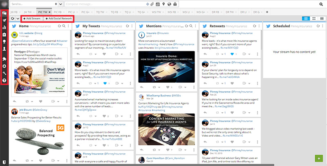Switch to the PIC LI tab
Screen dimensions: 327x166
(x=72, y=12)
